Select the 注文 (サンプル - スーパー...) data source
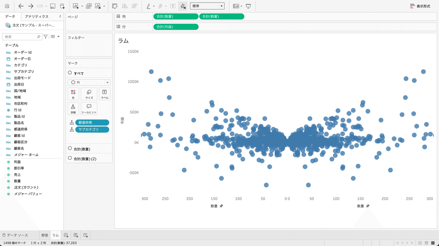439x246 pixels. tap(31, 25)
